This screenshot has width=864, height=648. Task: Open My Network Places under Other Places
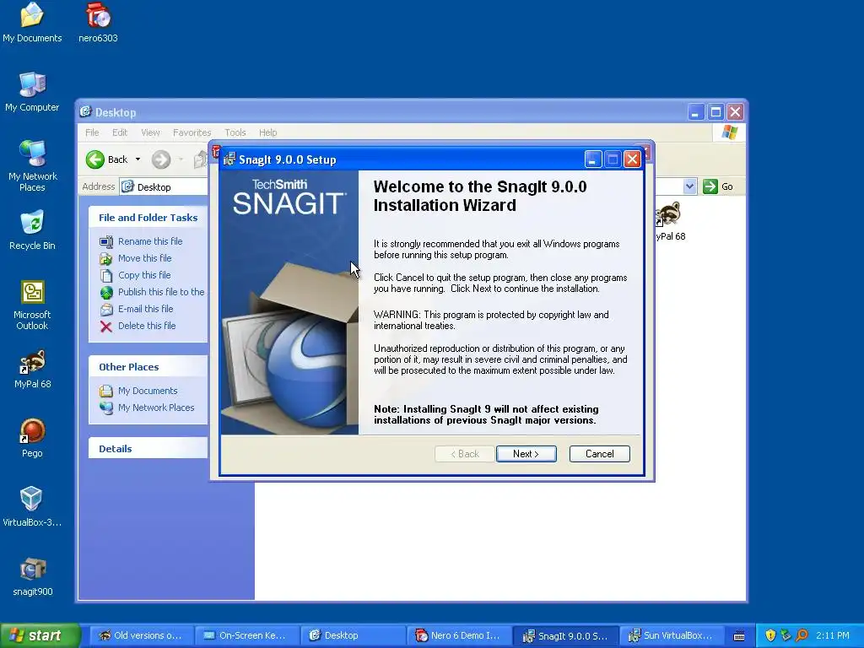156,408
